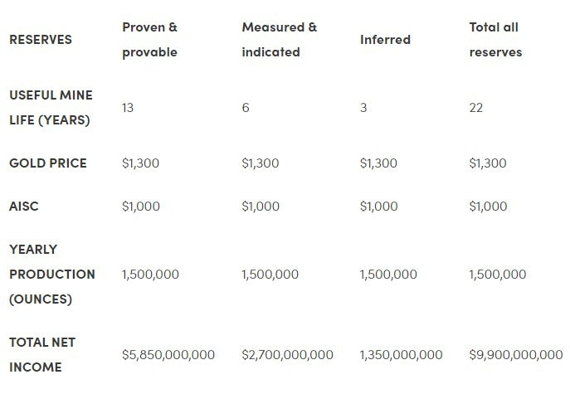The image size is (570, 394).
Task: Click the AISC row label
Action: (x=25, y=207)
